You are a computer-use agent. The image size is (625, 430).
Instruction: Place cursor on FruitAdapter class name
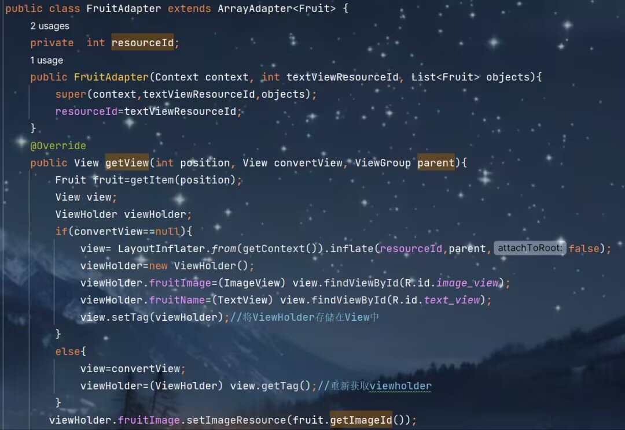point(124,8)
